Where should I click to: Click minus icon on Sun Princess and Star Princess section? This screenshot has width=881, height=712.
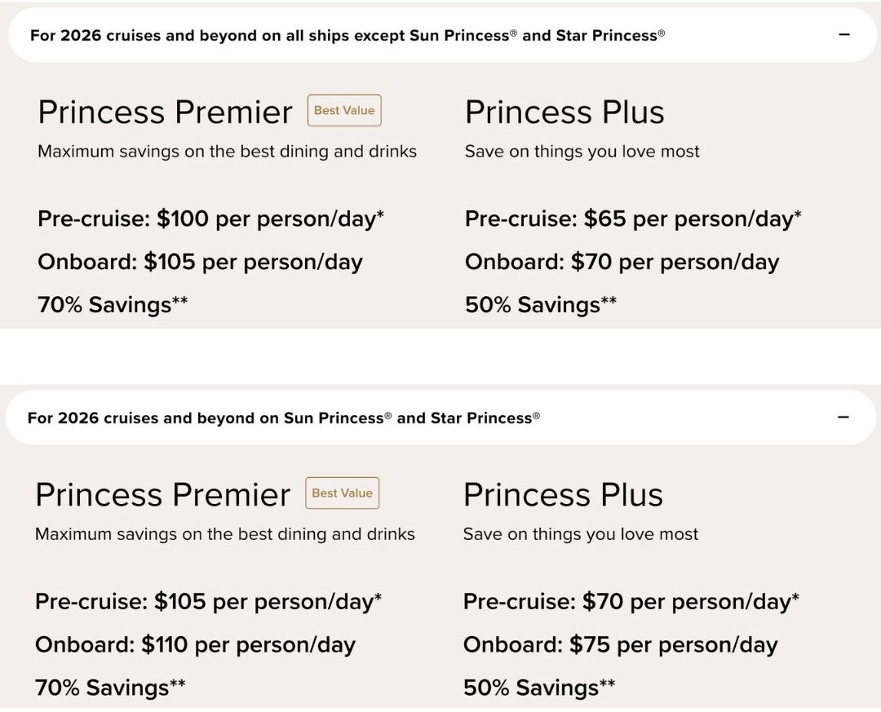pos(843,418)
